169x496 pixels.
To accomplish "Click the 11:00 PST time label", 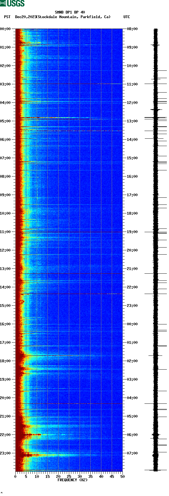I will pos(6,232).
